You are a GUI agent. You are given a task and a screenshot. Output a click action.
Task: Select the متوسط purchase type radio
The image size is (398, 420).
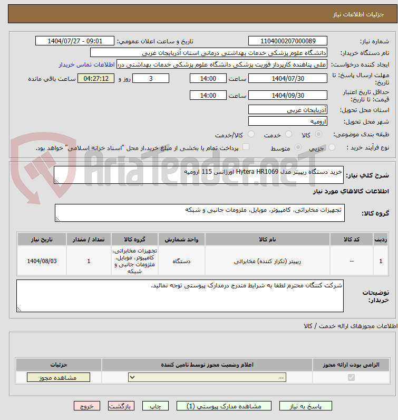coord(298,147)
